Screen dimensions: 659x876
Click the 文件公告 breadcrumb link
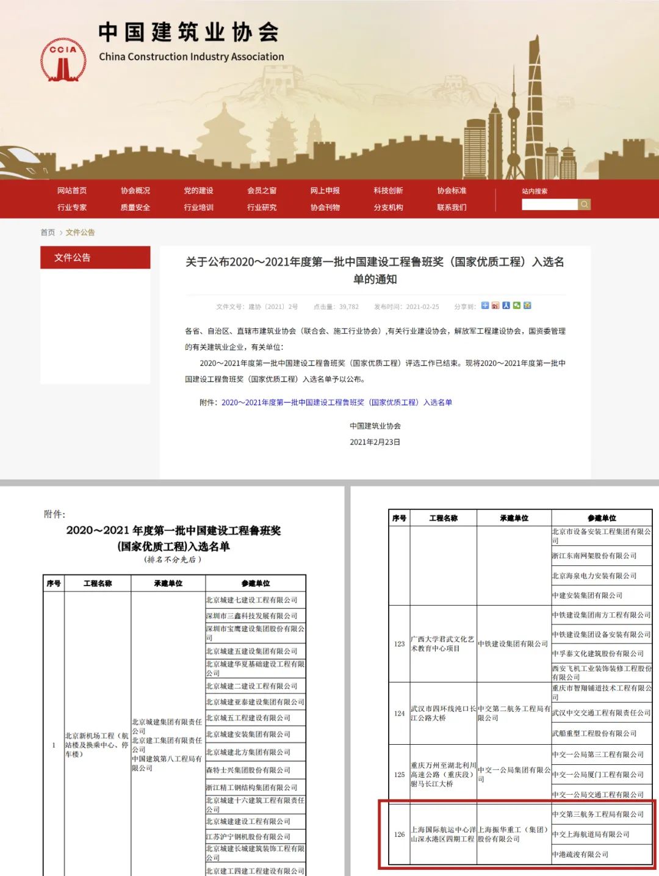click(x=80, y=233)
